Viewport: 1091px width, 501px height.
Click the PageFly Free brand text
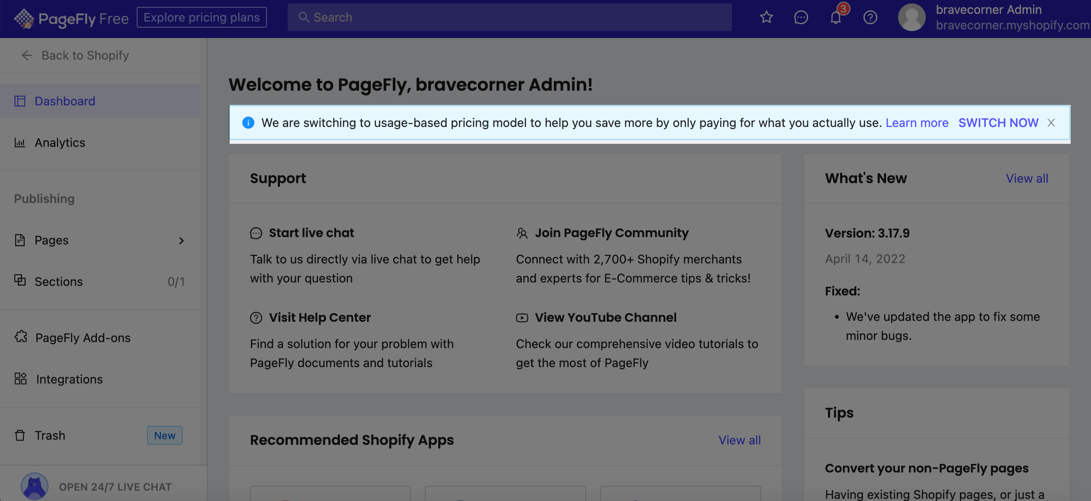pos(83,19)
